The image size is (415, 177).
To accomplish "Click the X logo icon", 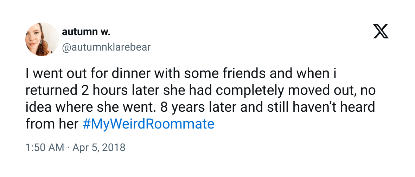I will tap(381, 31).
